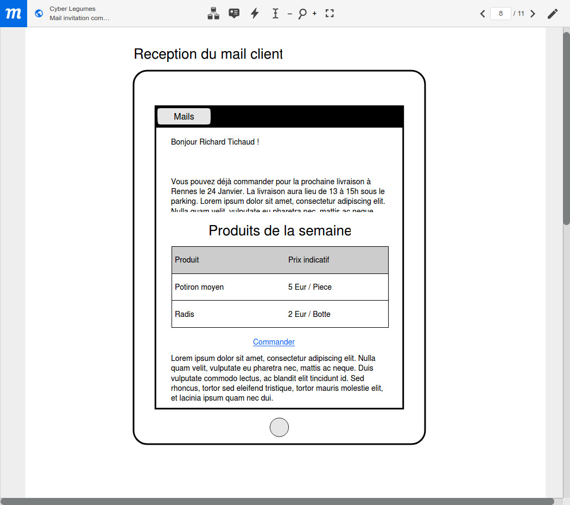Click the page number input field
The height and width of the screenshot is (505, 570).
click(x=500, y=14)
